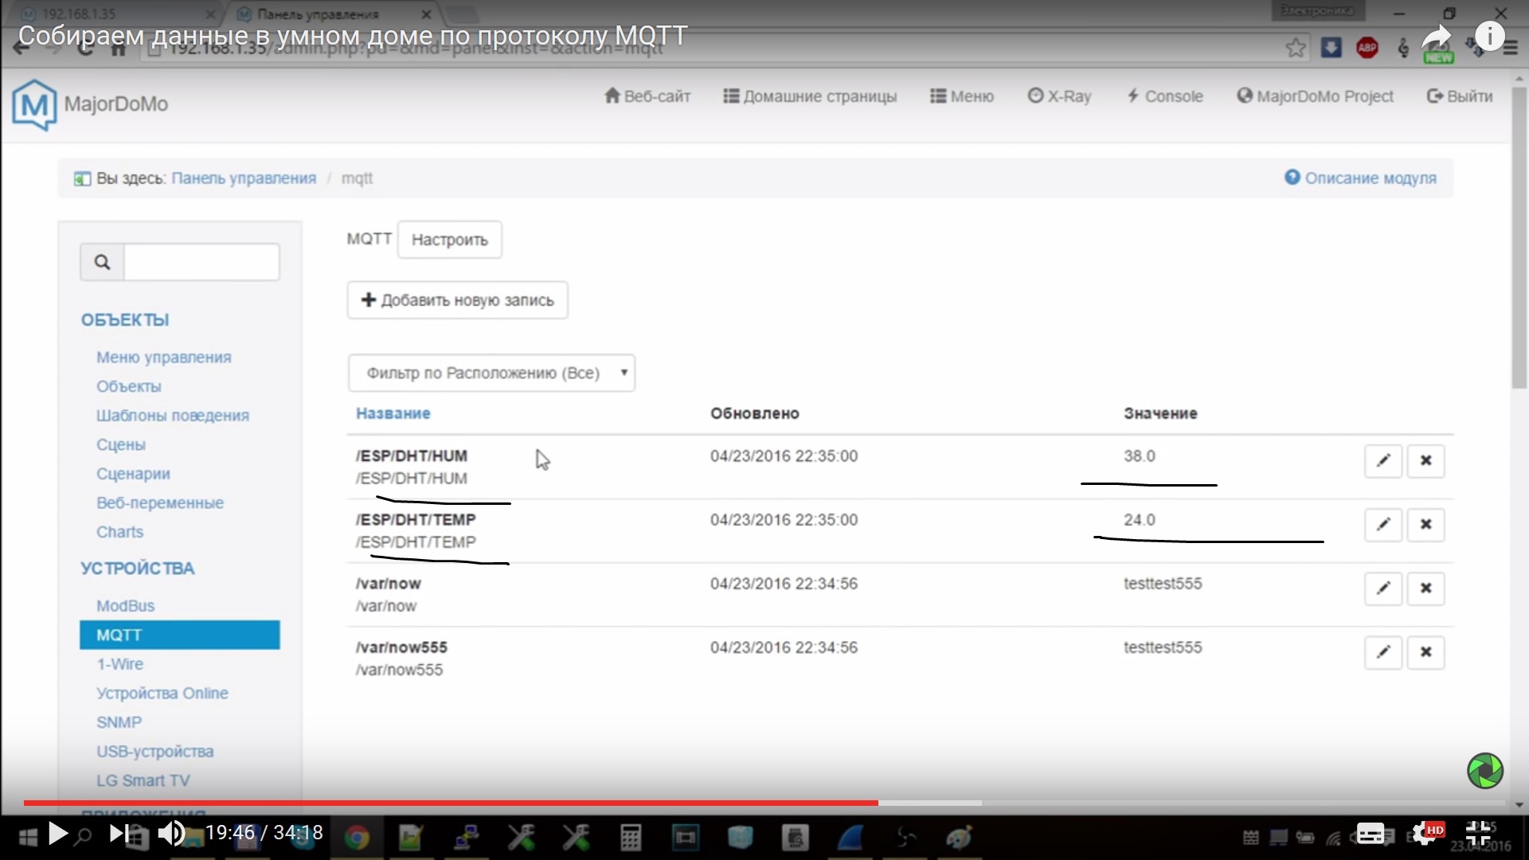Open the video info card icon
This screenshot has height=860, width=1529.
click(x=1489, y=37)
